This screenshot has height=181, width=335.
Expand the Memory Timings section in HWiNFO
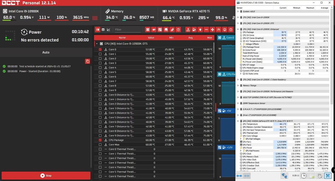click(238, 85)
